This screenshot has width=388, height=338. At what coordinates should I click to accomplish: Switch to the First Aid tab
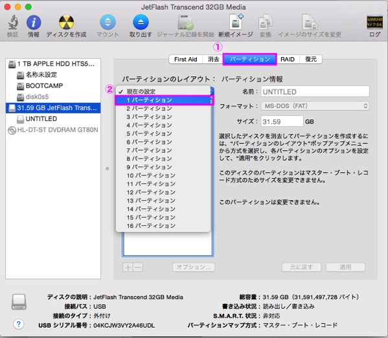pyautogui.click(x=186, y=60)
